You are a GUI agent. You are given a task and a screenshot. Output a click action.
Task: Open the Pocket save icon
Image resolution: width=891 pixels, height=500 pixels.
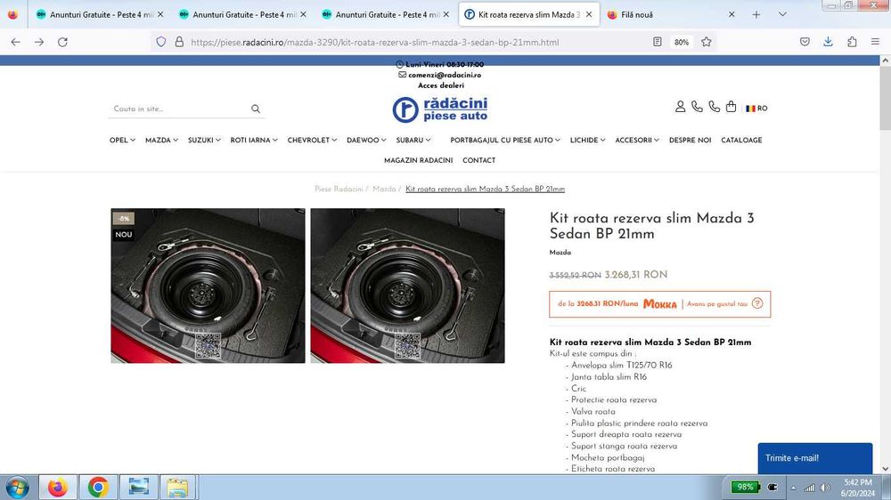pyautogui.click(x=805, y=42)
